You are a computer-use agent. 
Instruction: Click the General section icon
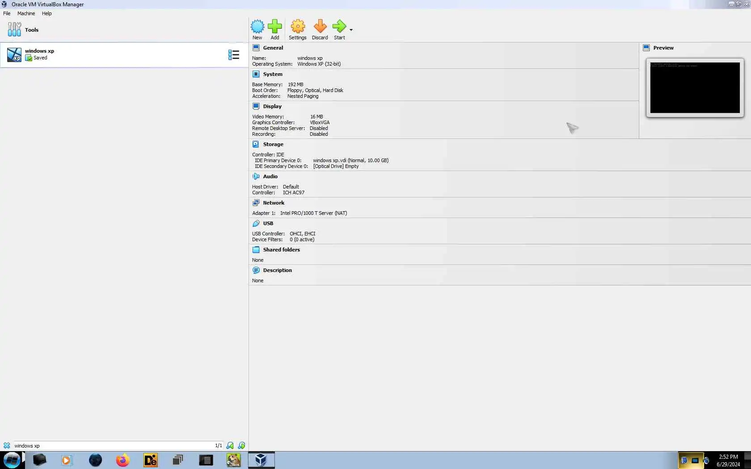256,48
